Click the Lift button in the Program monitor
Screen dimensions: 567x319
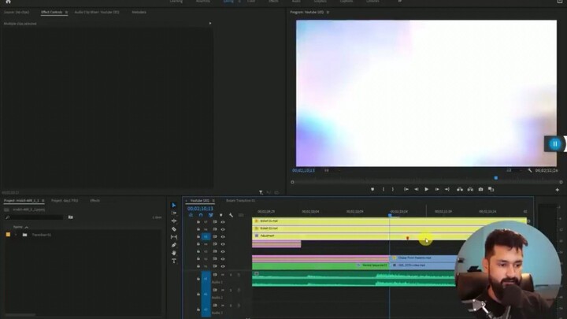(x=460, y=189)
